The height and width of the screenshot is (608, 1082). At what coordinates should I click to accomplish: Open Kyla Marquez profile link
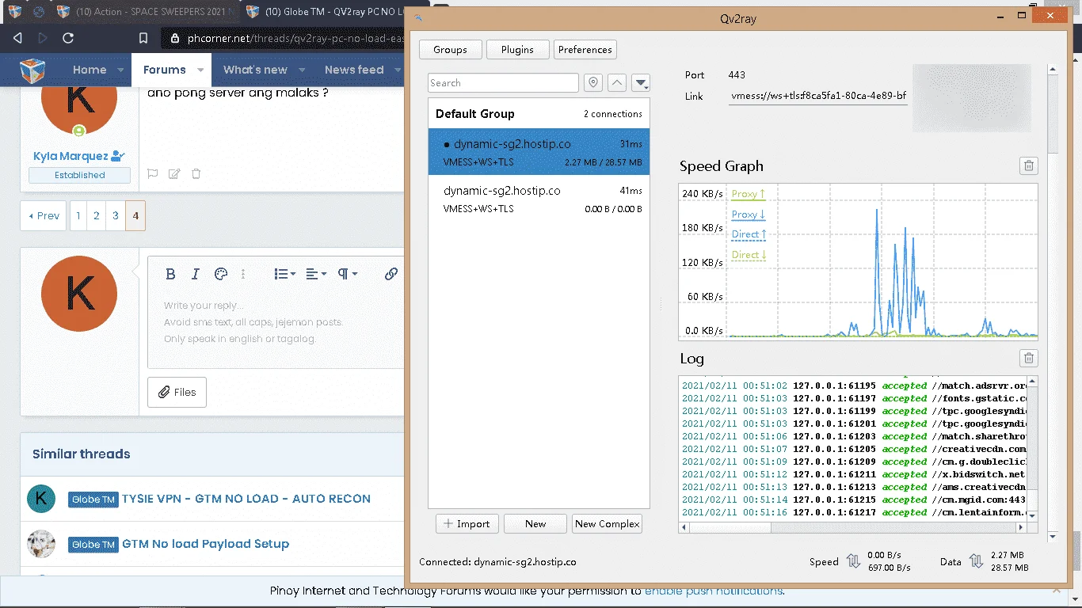(x=70, y=156)
